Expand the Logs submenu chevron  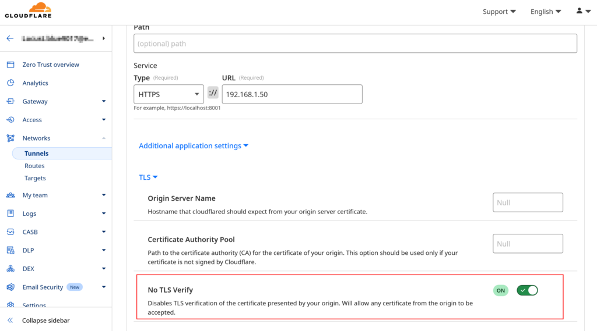(x=104, y=213)
